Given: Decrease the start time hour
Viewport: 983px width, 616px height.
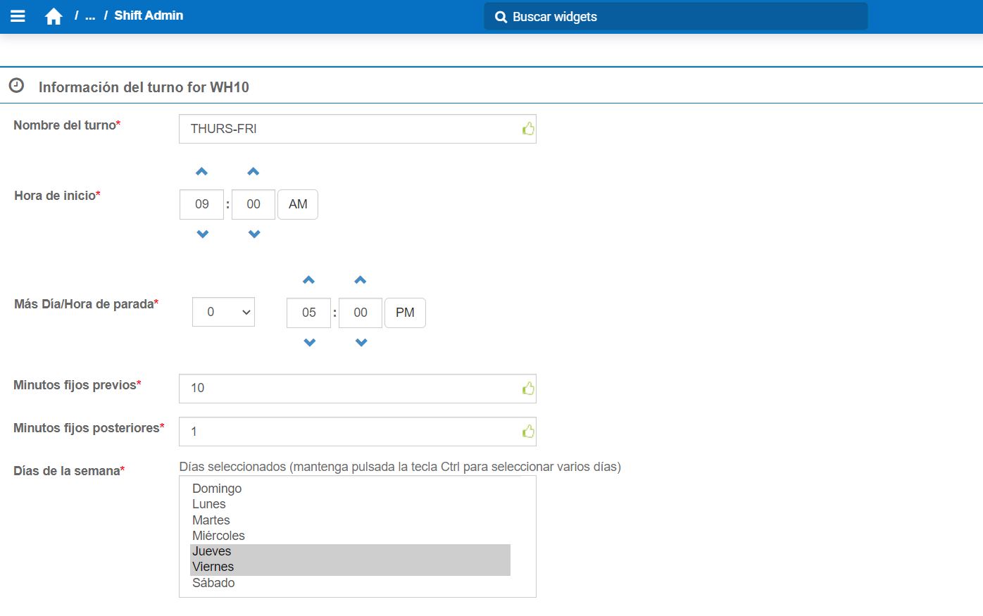Looking at the screenshot, I should click(x=202, y=234).
